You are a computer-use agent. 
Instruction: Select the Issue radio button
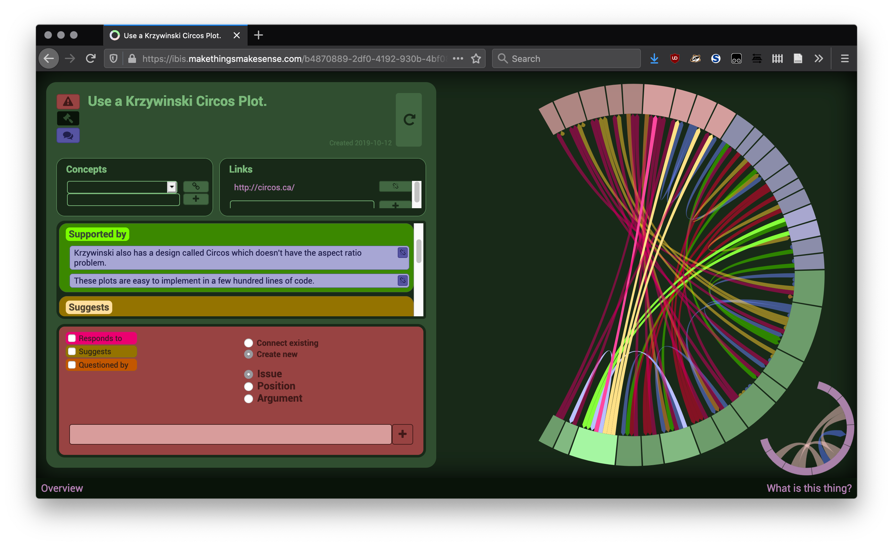[x=249, y=374]
